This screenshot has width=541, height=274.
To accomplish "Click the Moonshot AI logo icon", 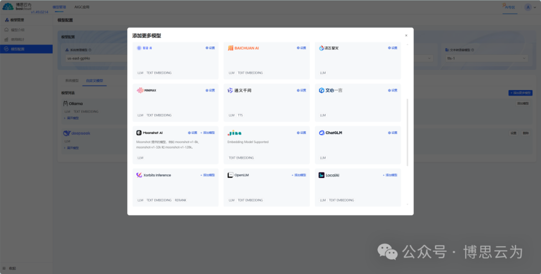I will (x=139, y=133).
